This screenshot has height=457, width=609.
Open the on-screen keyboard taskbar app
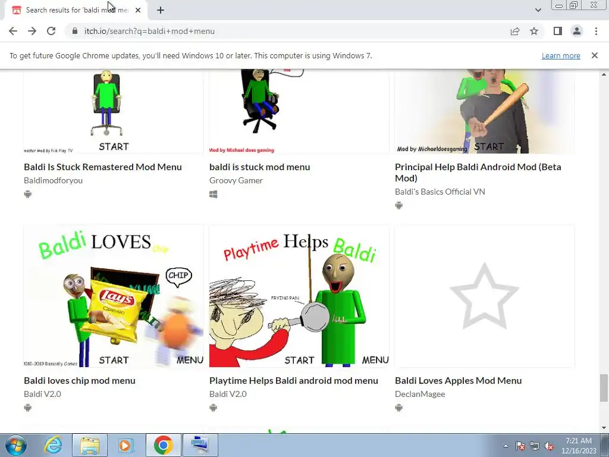point(200,445)
